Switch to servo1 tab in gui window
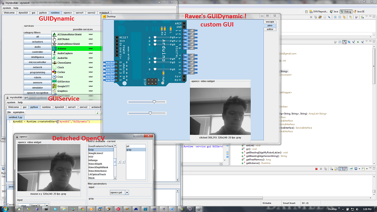Viewport: 377px width, 212px height. click(x=72, y=107)
